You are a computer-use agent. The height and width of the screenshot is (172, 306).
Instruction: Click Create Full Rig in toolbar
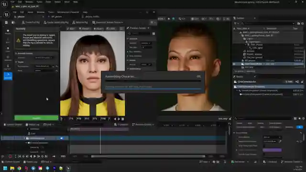click(x=31, y=22)
